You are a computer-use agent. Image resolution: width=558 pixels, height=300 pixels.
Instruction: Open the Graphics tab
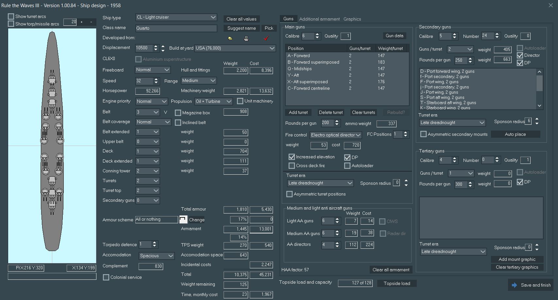click(352, 19)
